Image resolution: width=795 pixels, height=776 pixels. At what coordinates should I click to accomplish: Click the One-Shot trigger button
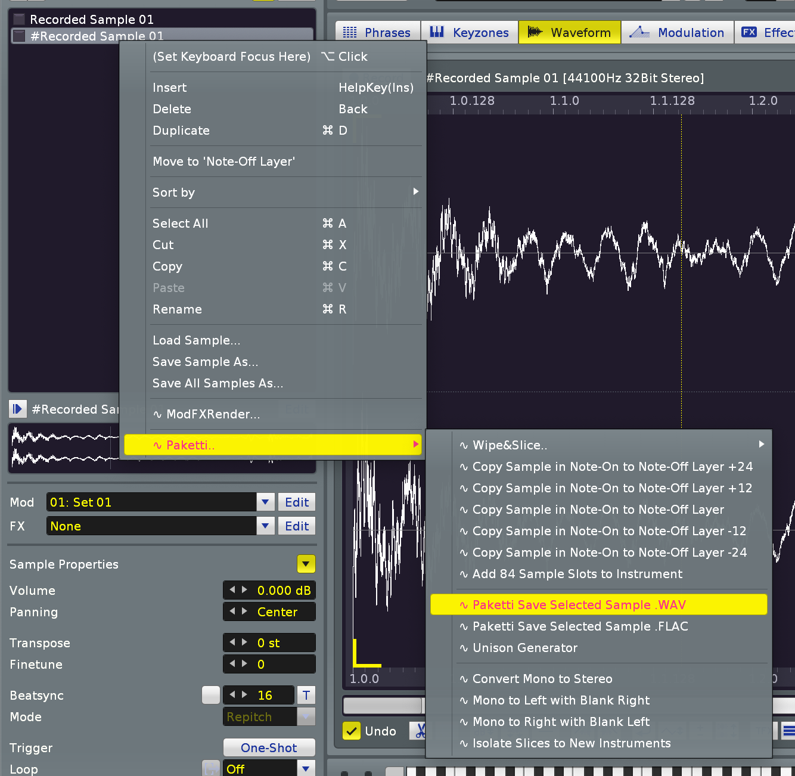(269, 747)
